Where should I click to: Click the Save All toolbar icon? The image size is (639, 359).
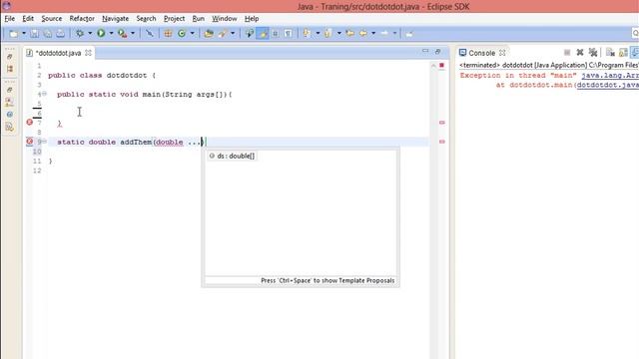click(48, 33)
